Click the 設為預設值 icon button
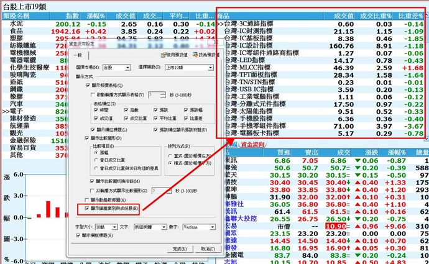 point(206,55)
